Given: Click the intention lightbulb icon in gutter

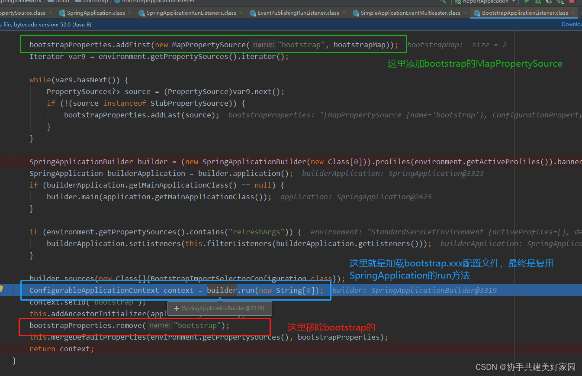Looking at the screenshot, I should (x=1, y=288).
